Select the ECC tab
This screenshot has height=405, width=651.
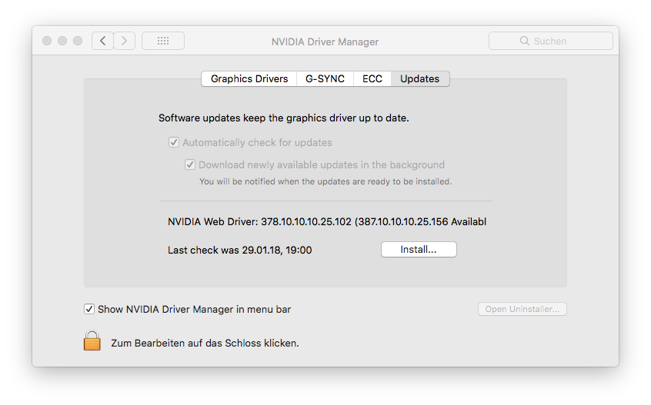point(372,78)
